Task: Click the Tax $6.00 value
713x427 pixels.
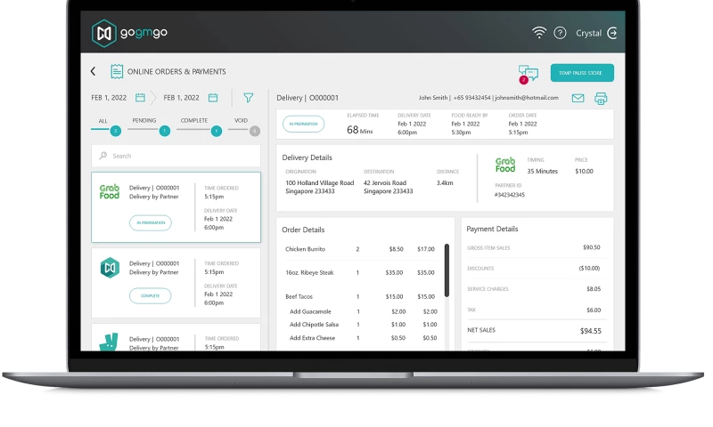Action: click(594, 310)
